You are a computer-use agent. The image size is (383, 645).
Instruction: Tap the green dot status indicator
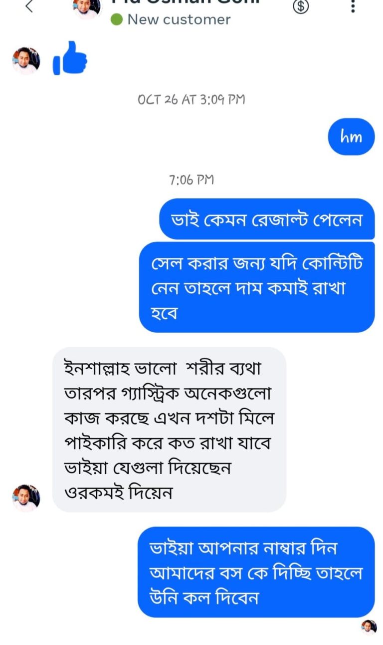coord(117,20)
